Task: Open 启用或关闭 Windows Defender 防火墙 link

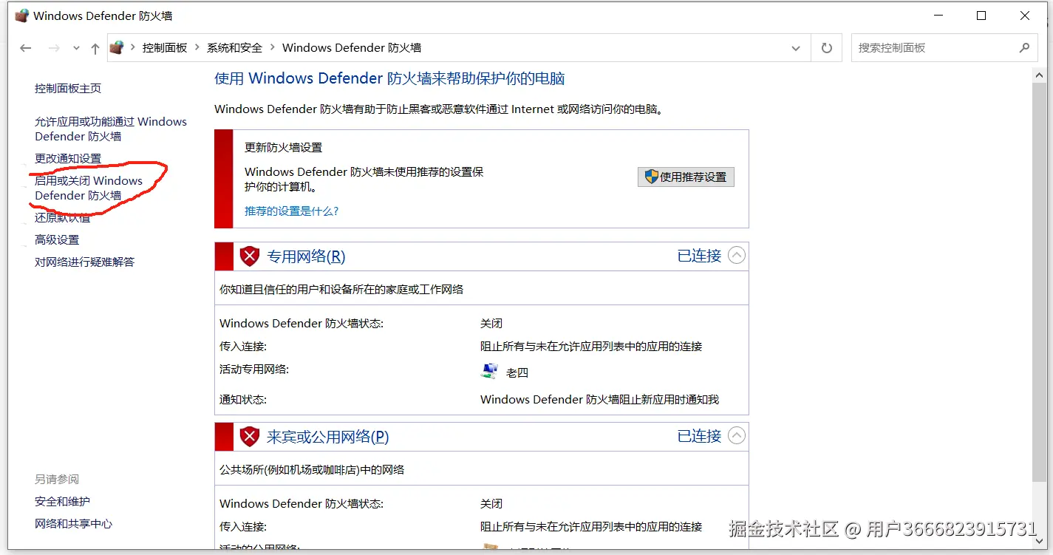Action: click(x=89, y=188)
